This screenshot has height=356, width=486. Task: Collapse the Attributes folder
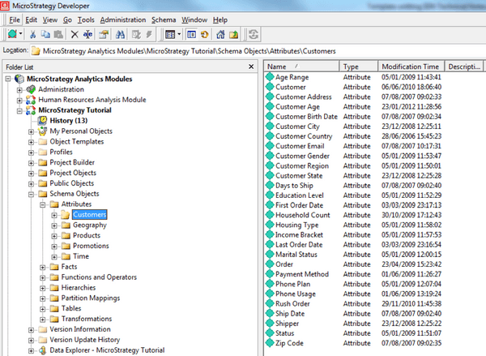click(x=43, y=205)
